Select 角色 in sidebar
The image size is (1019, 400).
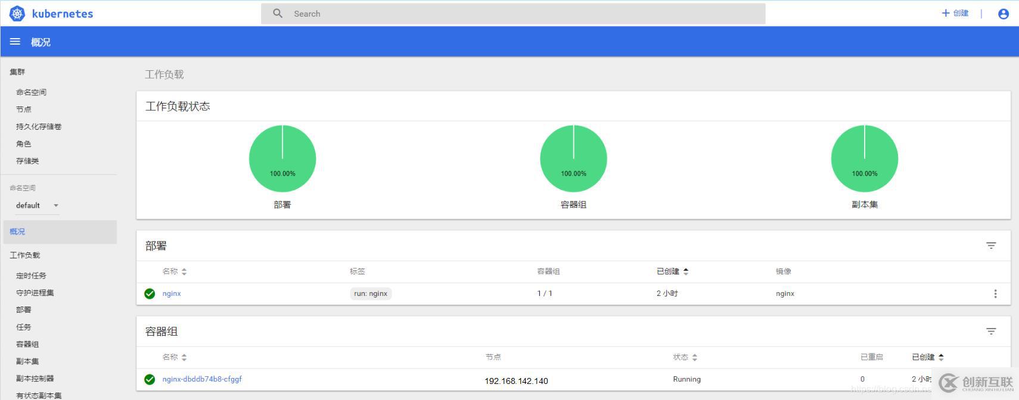pyautogui.click(x=24, y=144)
